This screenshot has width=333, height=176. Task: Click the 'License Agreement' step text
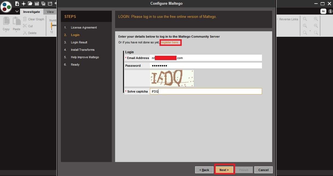[84, 27]
